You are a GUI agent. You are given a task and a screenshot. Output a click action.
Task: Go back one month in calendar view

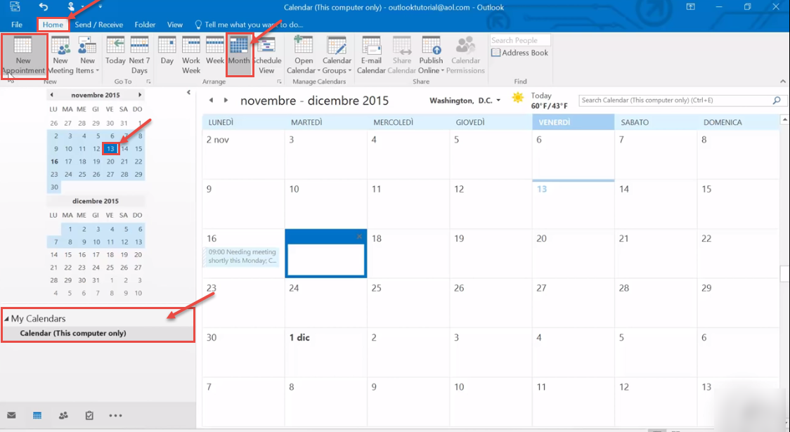click(x=211, y=100)
